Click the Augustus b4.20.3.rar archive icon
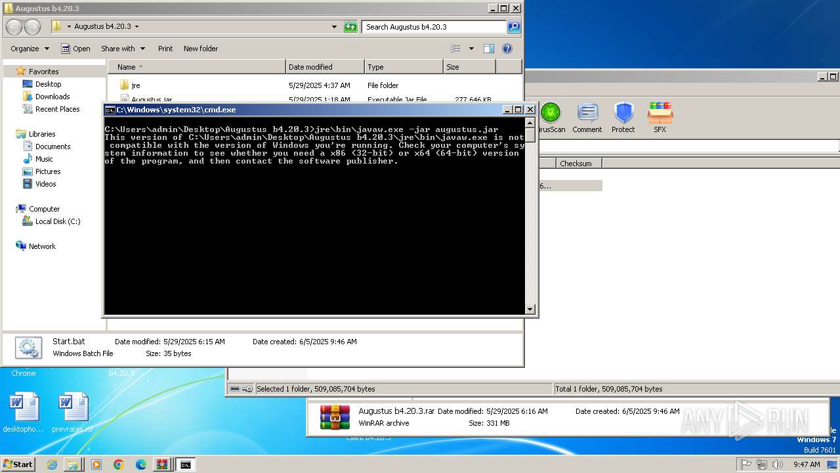The height and width of the screenshot is (473, 840). click(x=335, y=417)
